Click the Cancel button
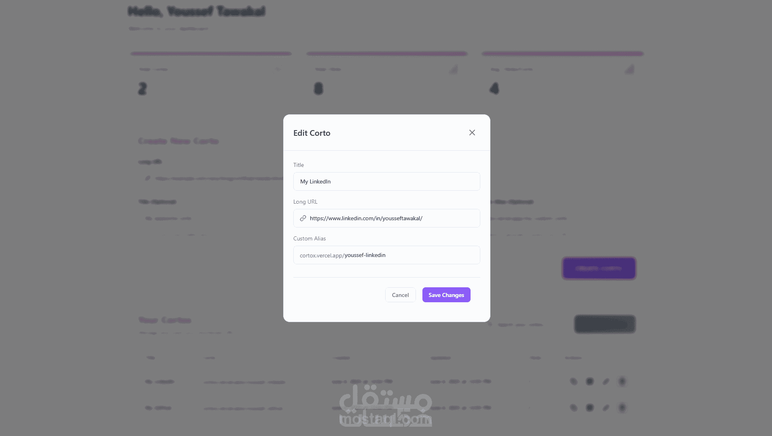 [x=400, y=295]
